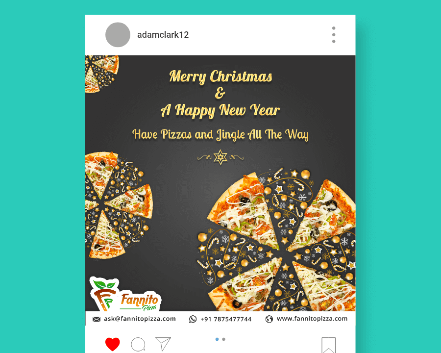The width and height of the screenshot is (441, 353).
Task: Save post with the bookmark icon
Action: pos(328,345)
